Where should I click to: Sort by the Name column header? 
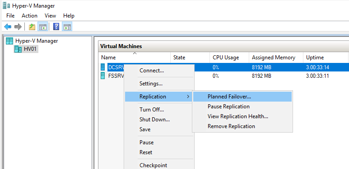135,58
